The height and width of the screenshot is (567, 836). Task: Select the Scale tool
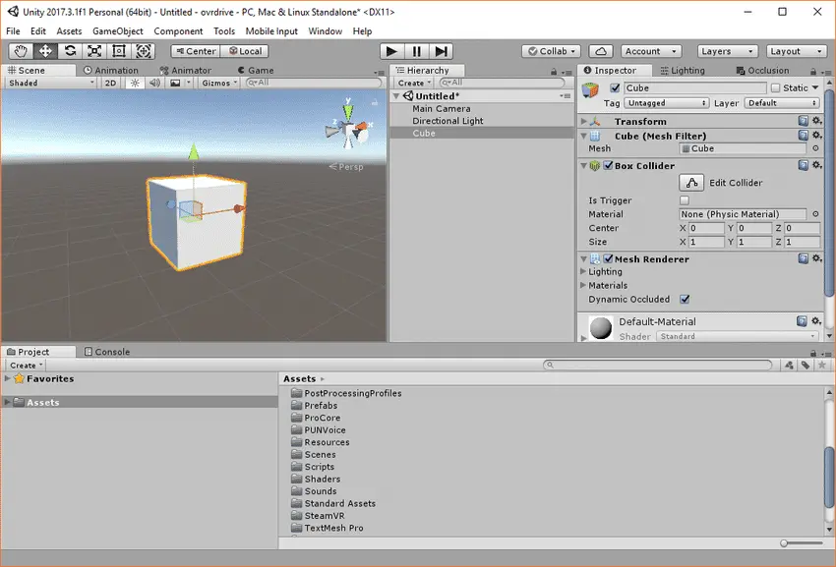coord(93,50)
